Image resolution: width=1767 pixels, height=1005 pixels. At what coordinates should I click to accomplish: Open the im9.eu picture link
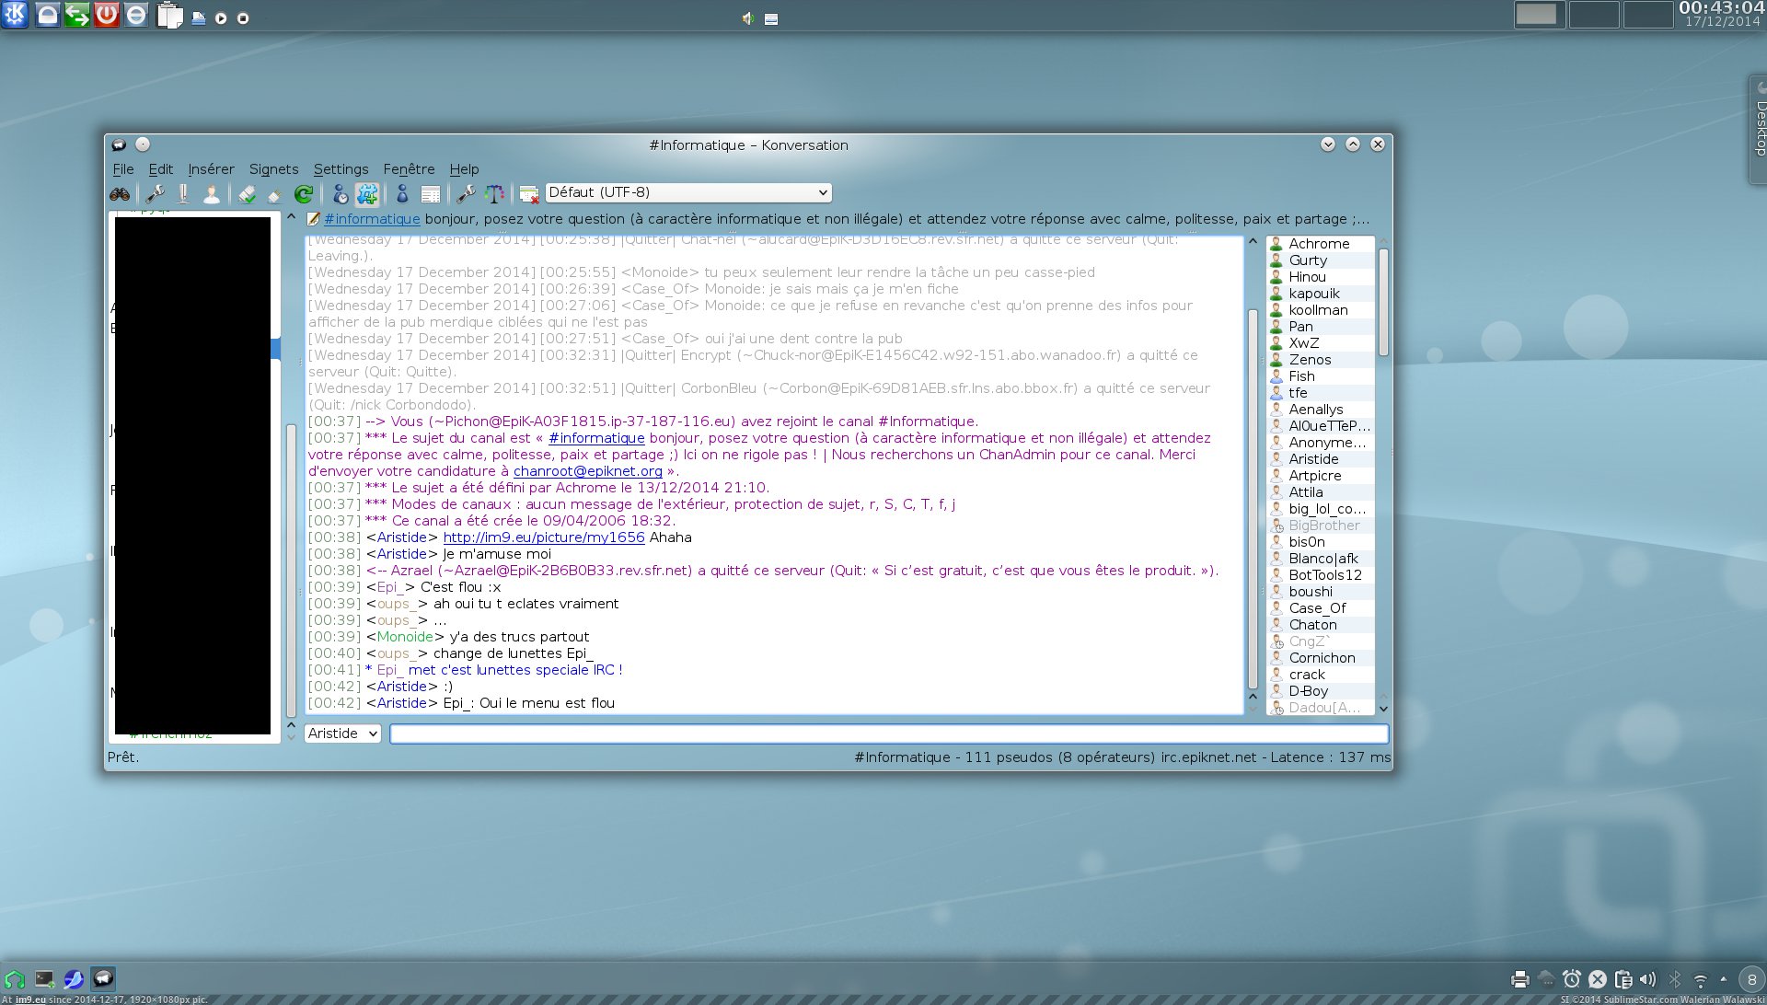[543, 537]
